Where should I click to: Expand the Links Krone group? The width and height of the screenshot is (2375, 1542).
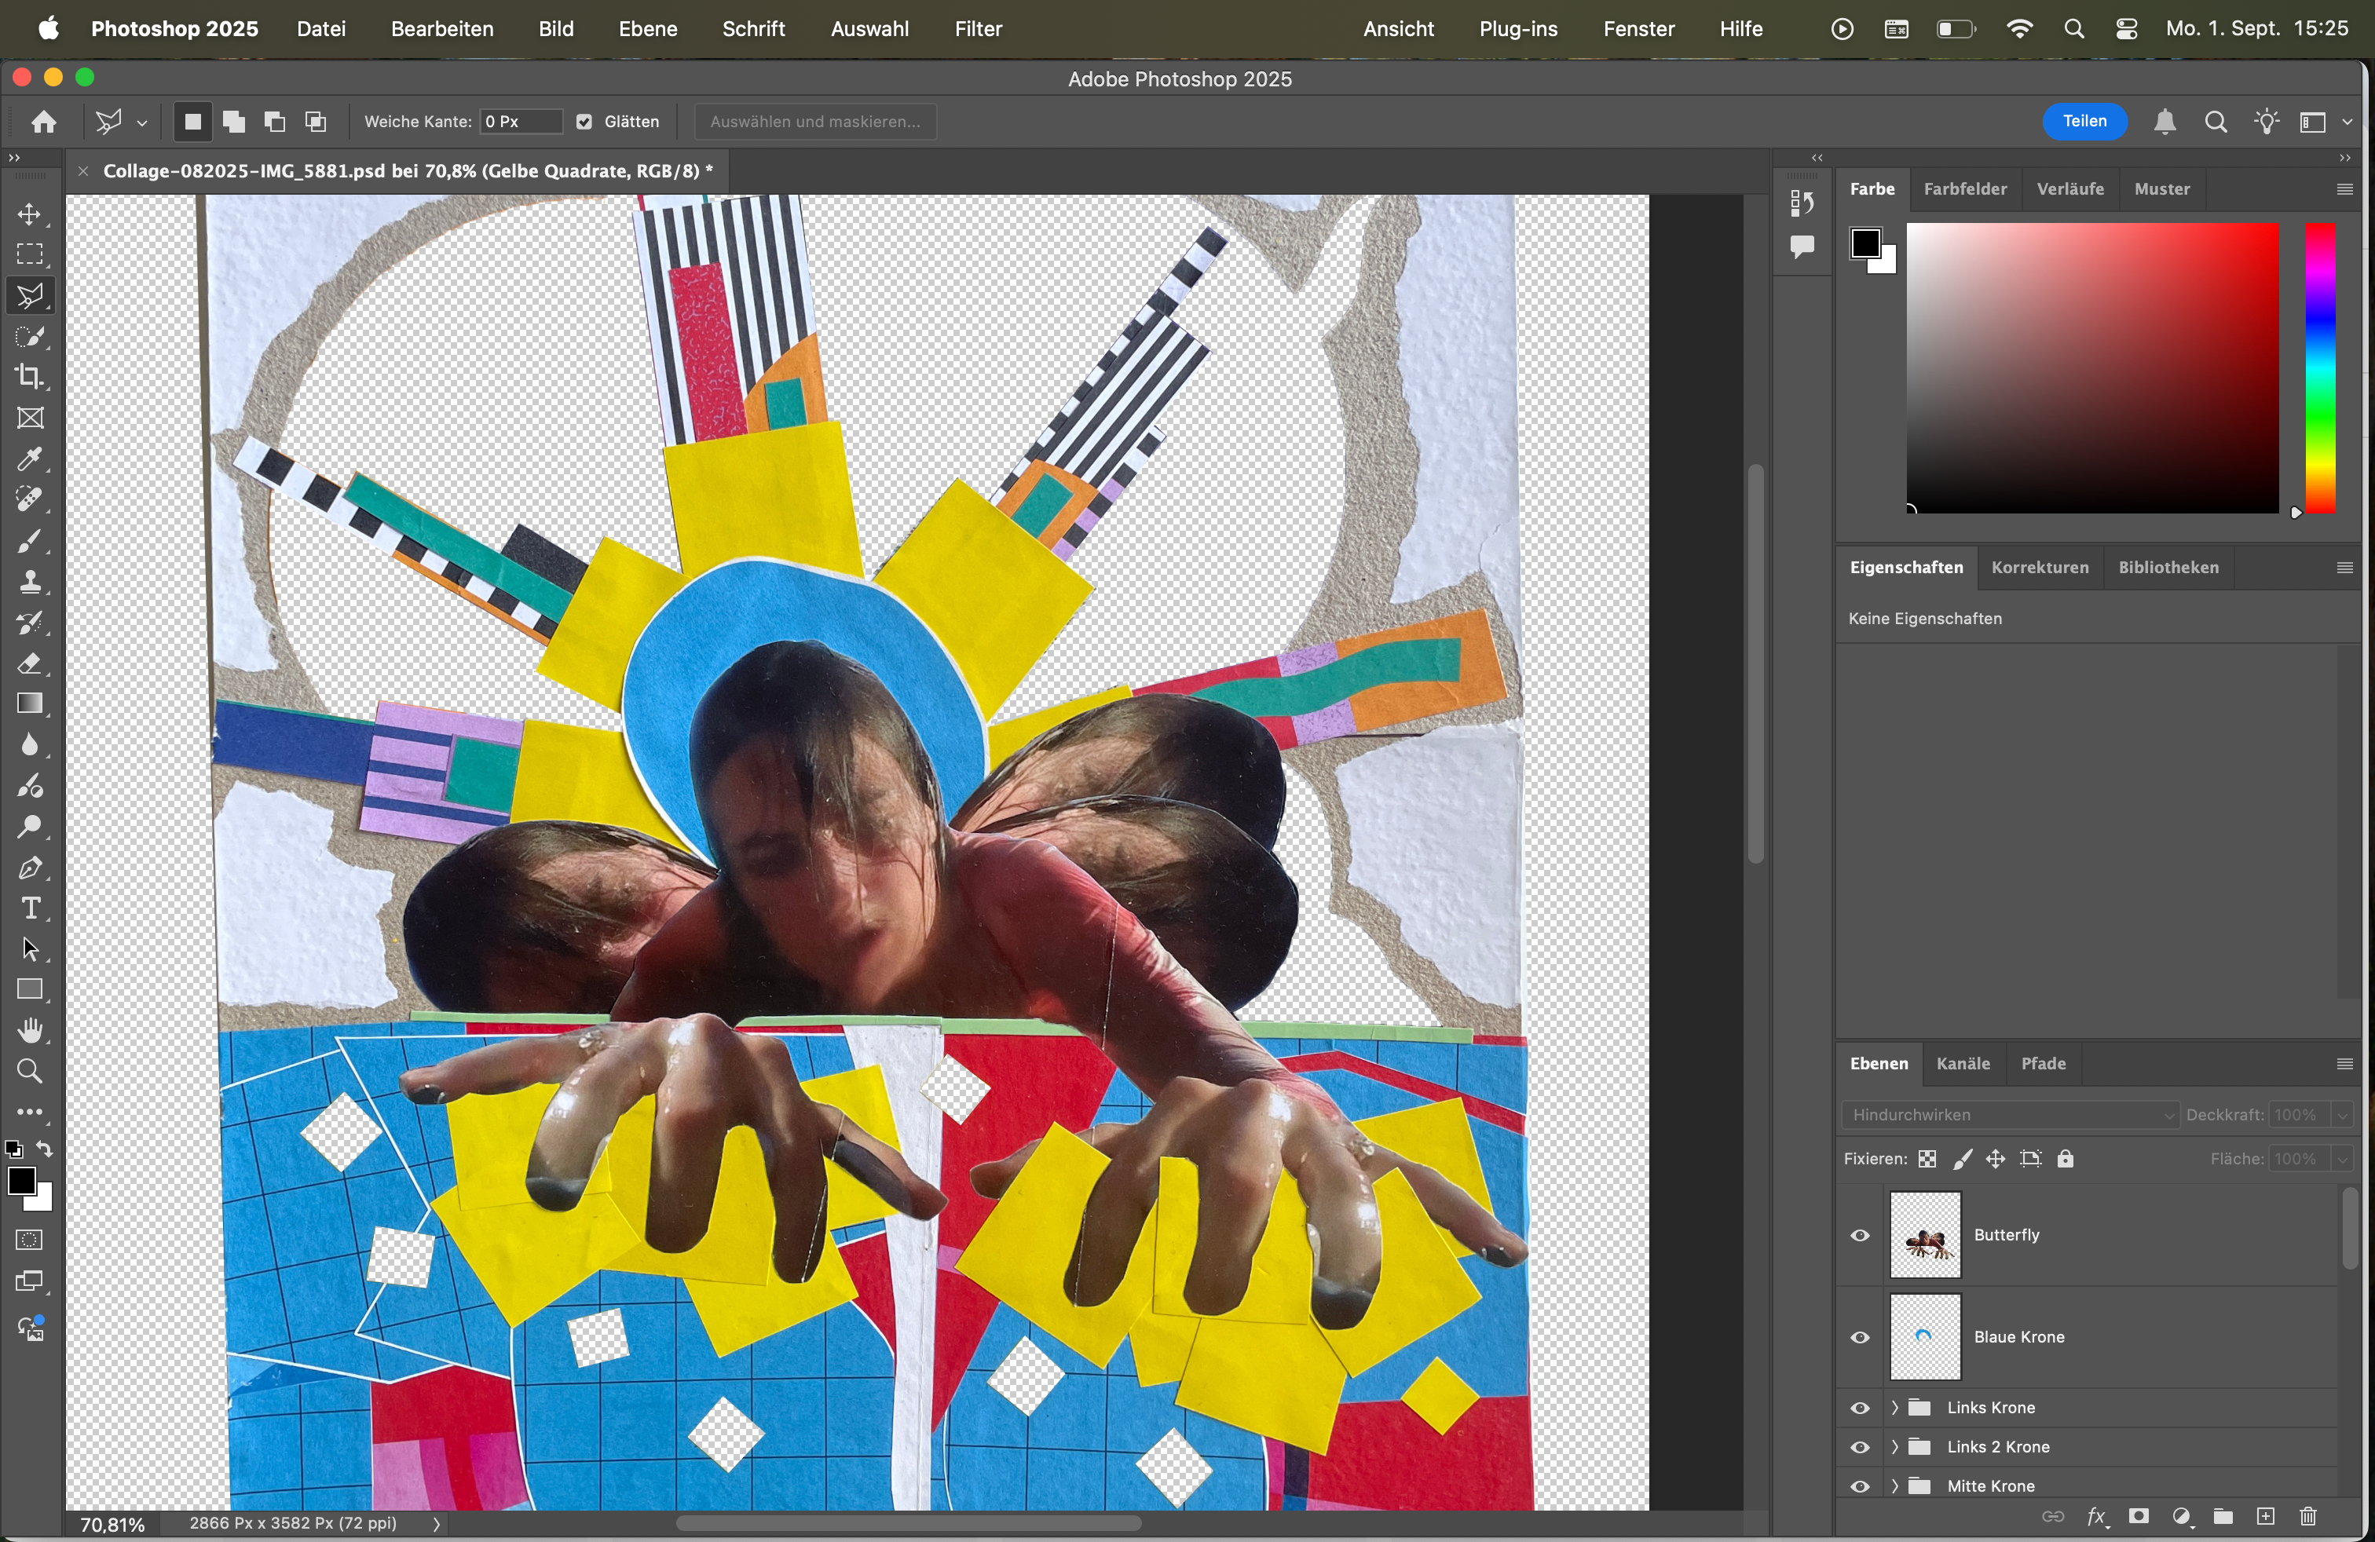(x=1894, y=1409)
